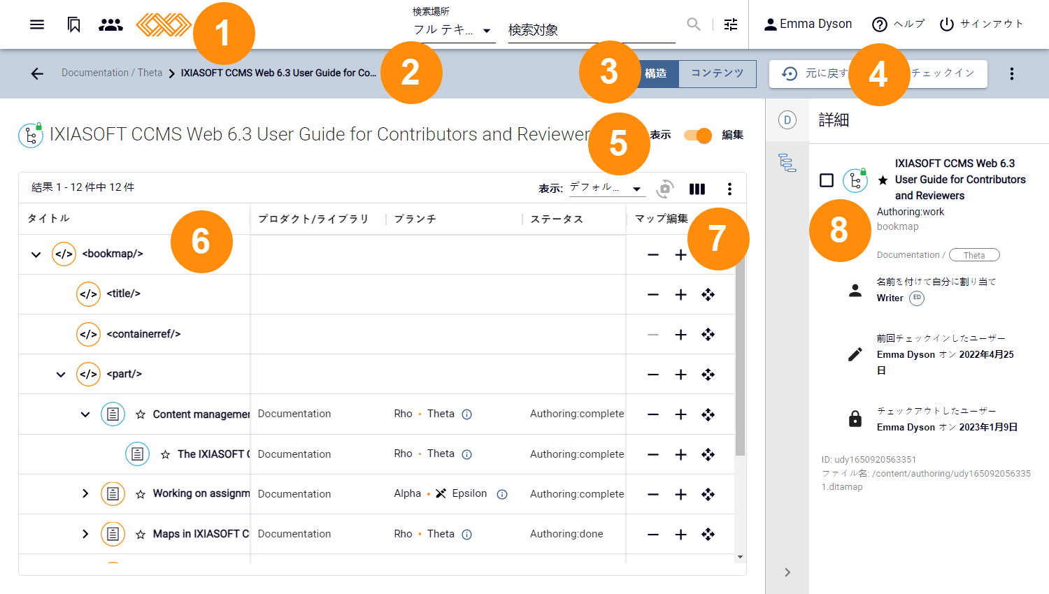Expand the Maps in IXIASOFT row

(85, 534)
